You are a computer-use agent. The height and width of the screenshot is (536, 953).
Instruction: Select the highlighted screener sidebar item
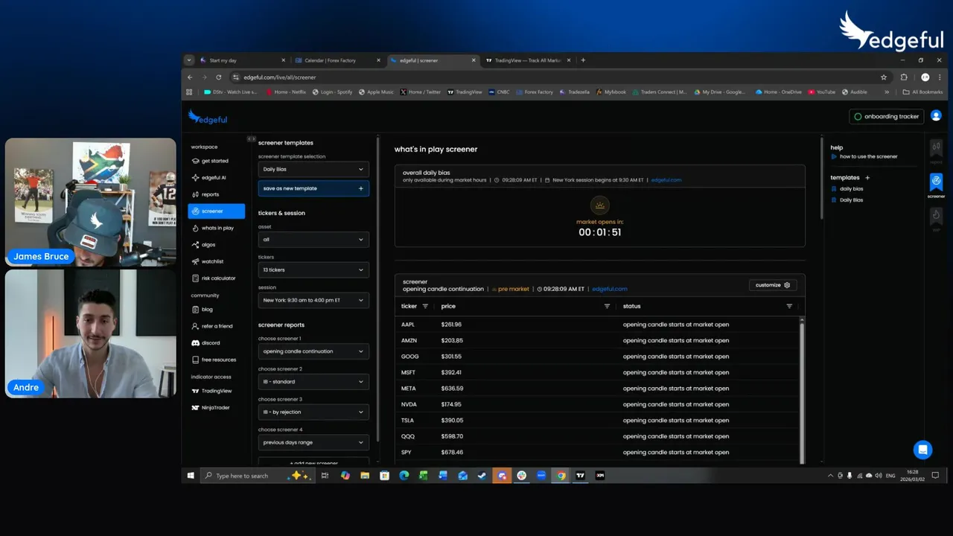click(216, 211)
